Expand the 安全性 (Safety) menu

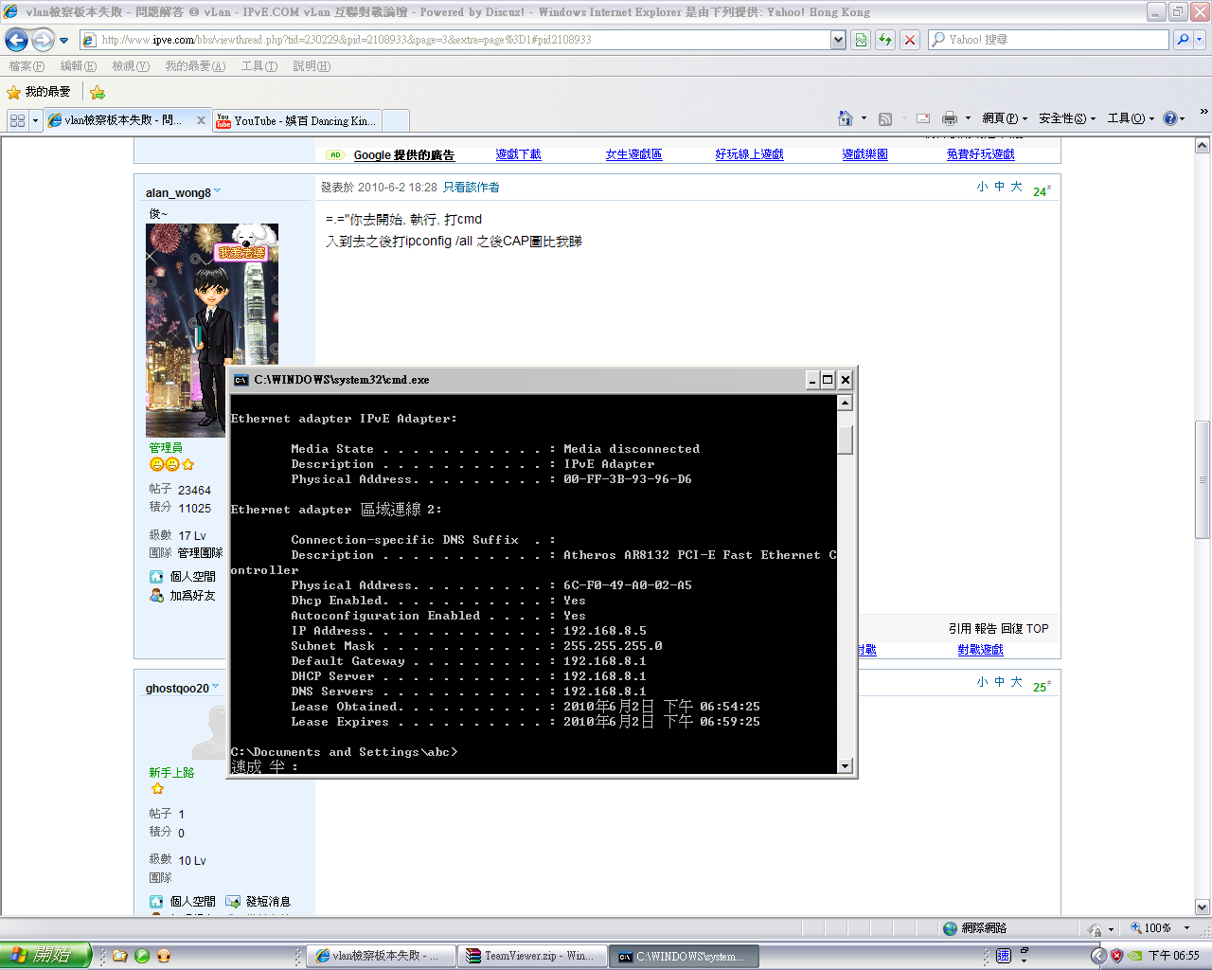tap(1067, 118)
